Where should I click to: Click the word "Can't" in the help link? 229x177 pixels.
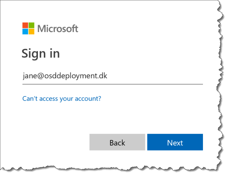30,99
